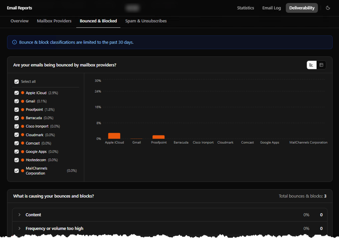
Task: Uncheck the Cloudmark checkbox
Action: [x=16, y=135]
